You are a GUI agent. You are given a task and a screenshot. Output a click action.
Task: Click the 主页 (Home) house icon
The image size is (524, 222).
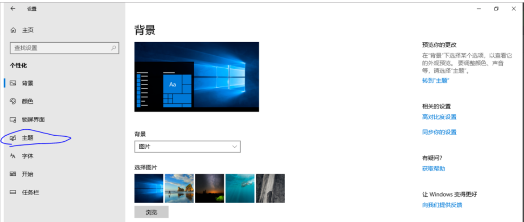13,30
